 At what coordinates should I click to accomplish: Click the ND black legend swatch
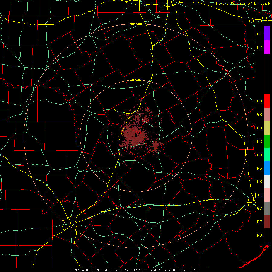tap(267, 235)
